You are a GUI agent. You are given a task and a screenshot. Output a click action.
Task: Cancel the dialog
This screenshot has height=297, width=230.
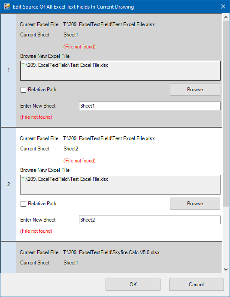pyautogui.click(x=196, y=284)
